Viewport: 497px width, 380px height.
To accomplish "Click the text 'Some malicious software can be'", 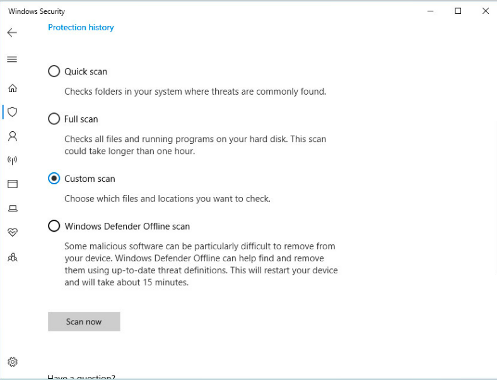I will coord(129,246).
